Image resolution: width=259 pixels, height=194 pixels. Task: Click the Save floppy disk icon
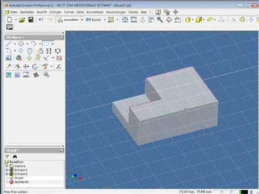(31, 19)
